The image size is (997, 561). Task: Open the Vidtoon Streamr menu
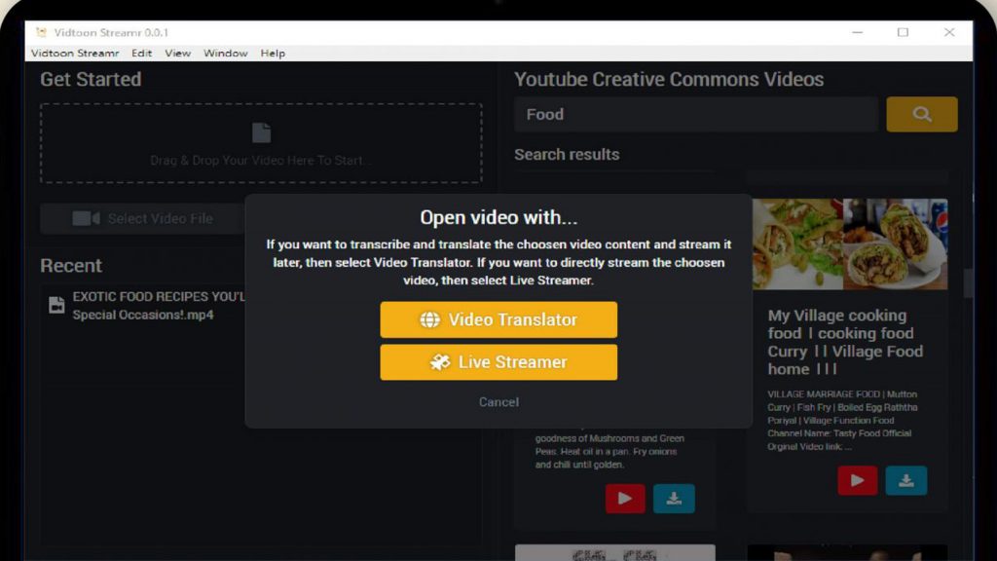[x=75, y=53]
